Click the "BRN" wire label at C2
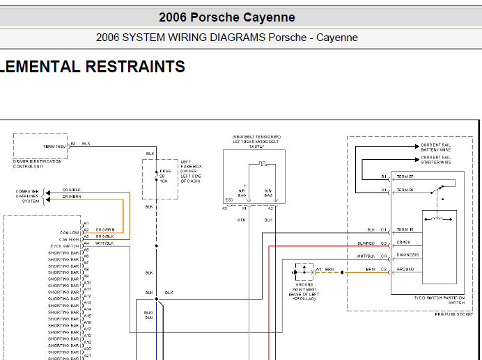 (x=371, y=269)
